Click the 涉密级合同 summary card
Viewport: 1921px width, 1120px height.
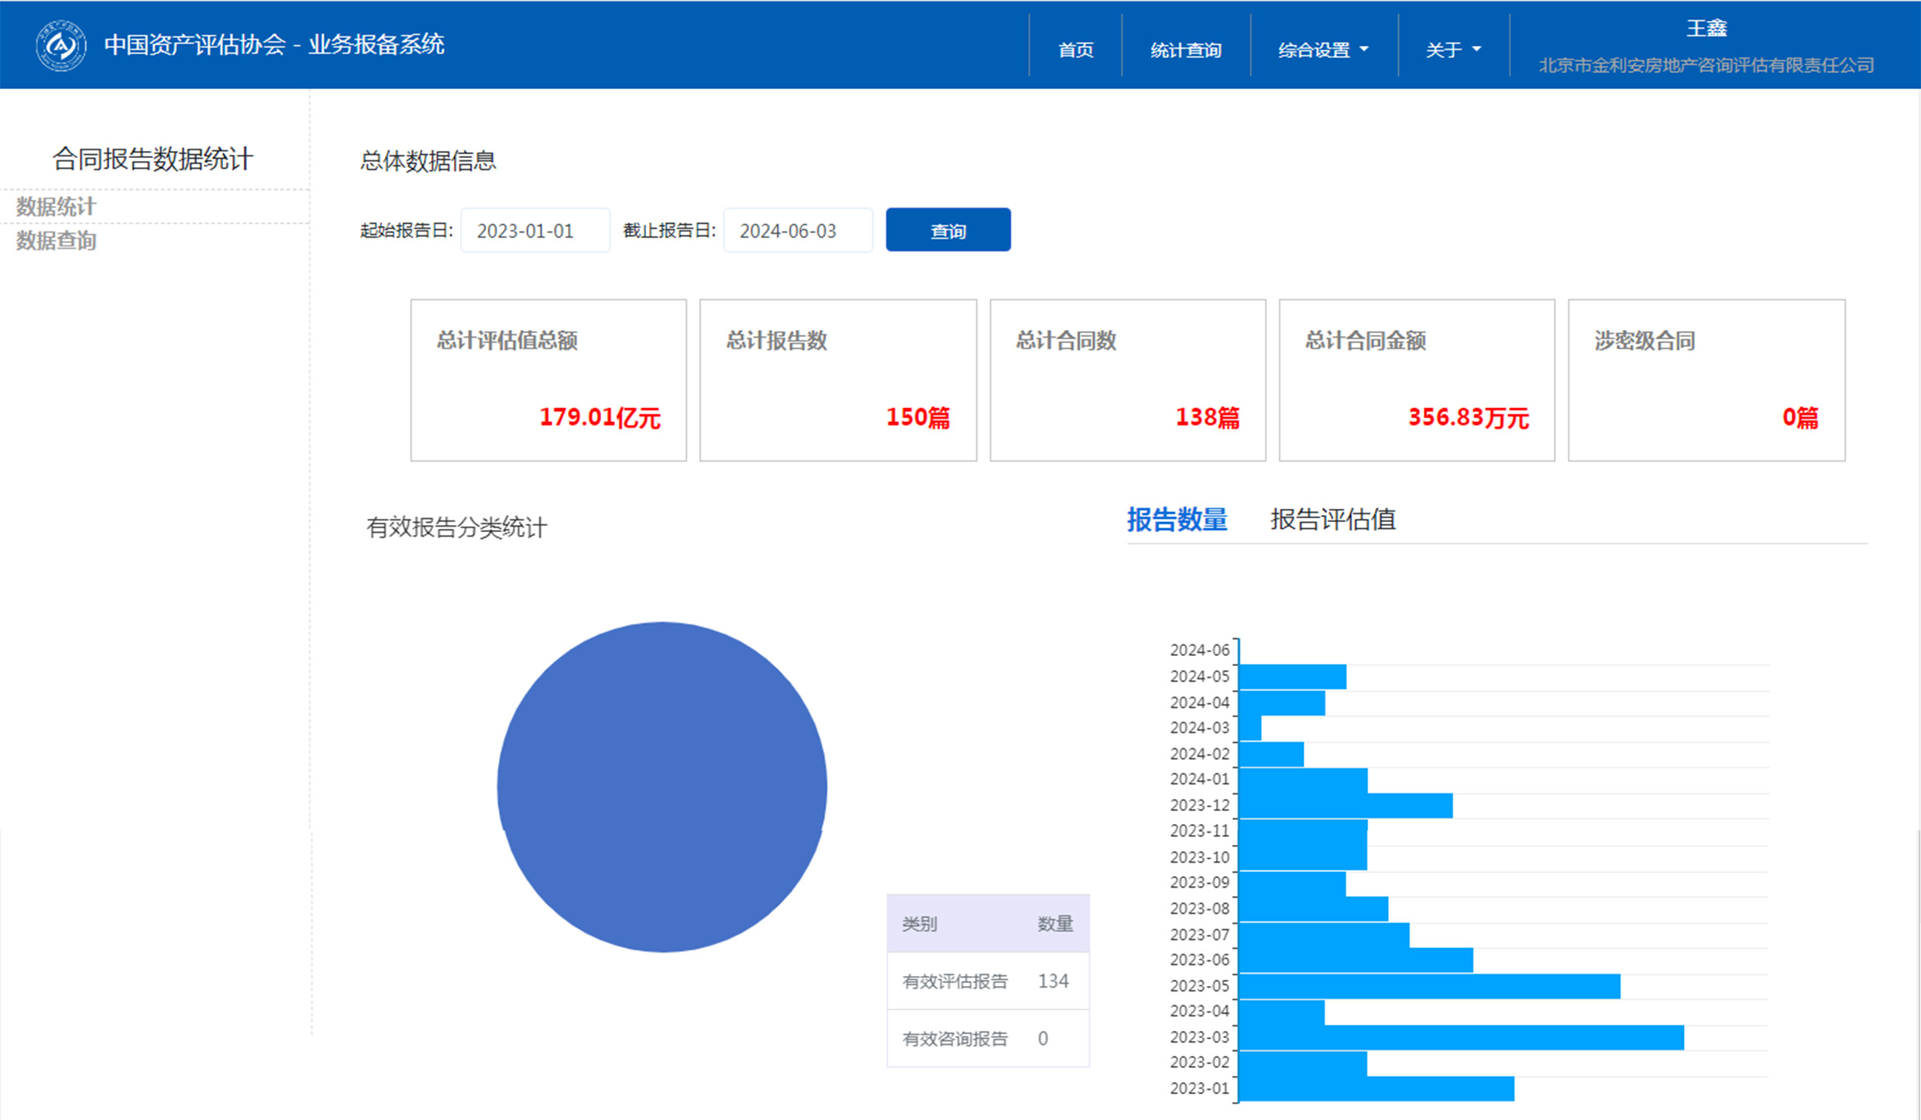[1706, 380]
